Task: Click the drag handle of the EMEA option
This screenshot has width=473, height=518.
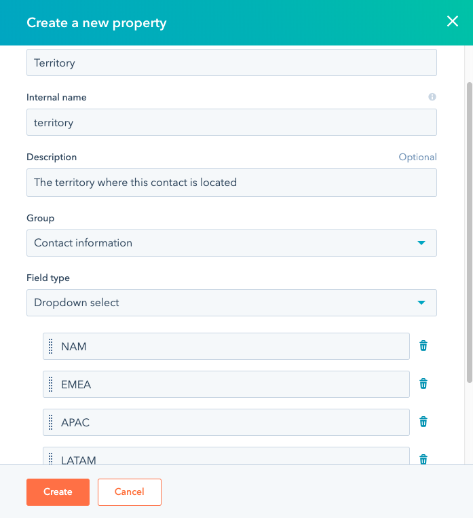Action: point(51,384)
